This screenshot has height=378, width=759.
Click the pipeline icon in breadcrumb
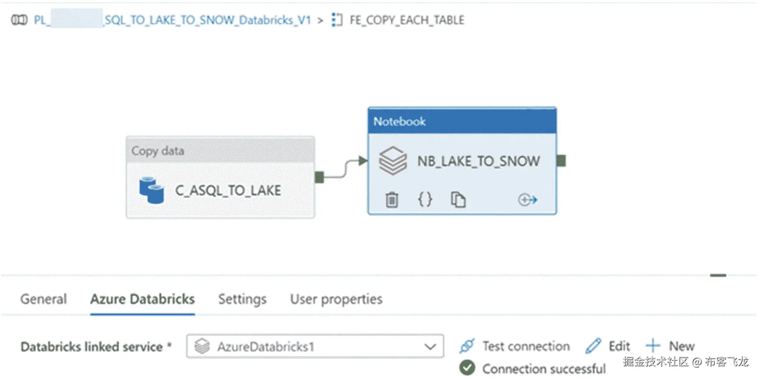pos(19,20)
